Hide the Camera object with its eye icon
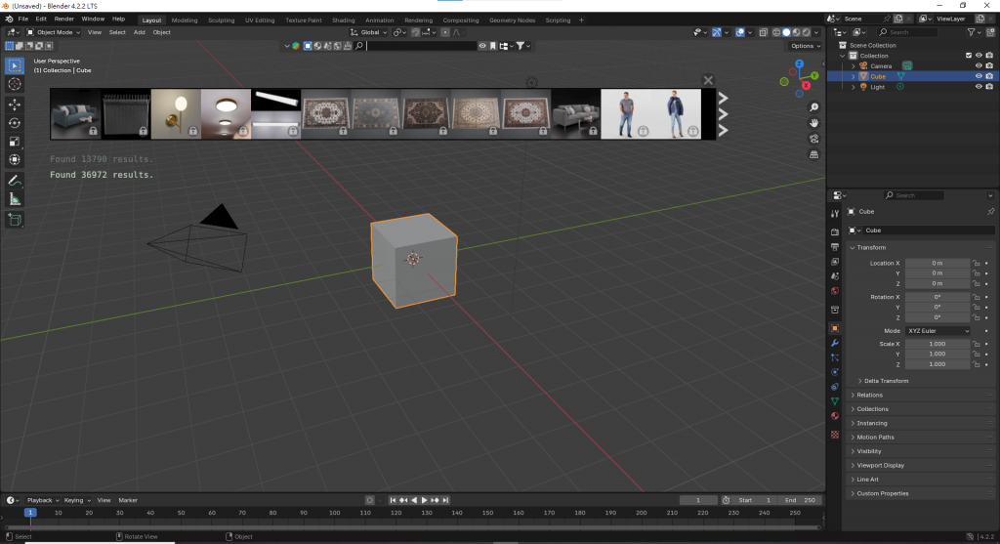Image resolution: width=1000 pixels, height=544 pixels. click(979, 65)
